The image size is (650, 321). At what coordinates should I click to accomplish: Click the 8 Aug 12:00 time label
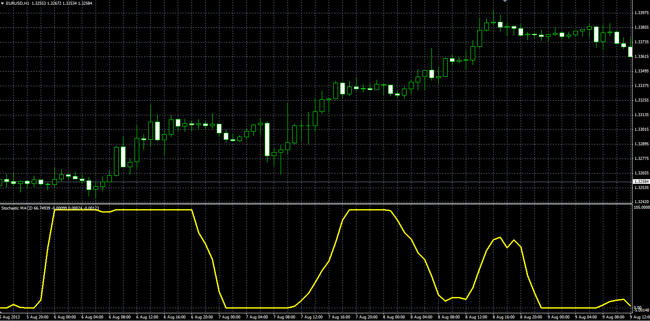476,318
